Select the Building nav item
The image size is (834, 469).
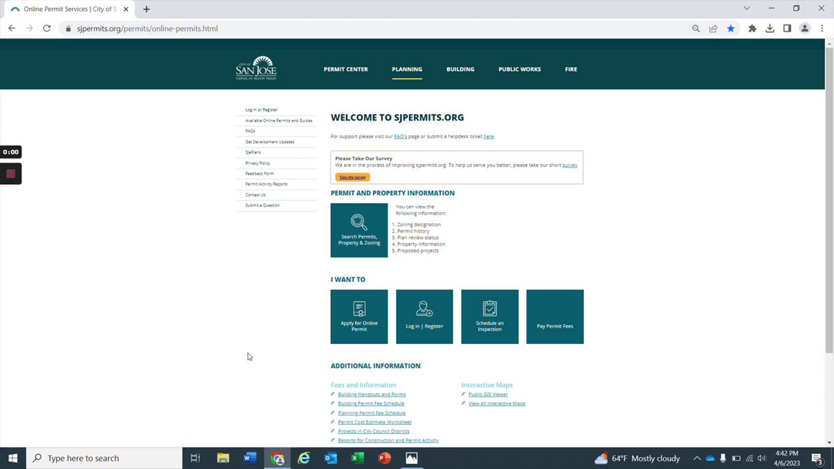point(461,69)
